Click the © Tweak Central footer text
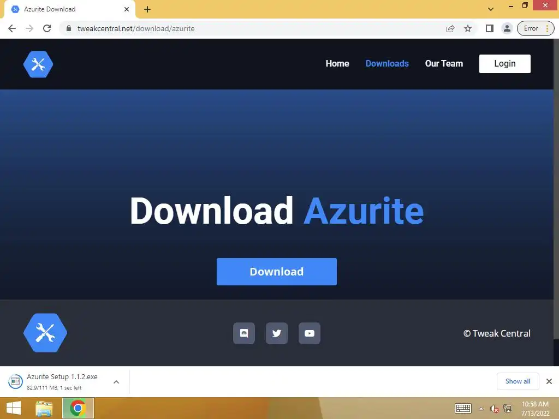Screen dimensions: 559x419 (x=497, y=333)
